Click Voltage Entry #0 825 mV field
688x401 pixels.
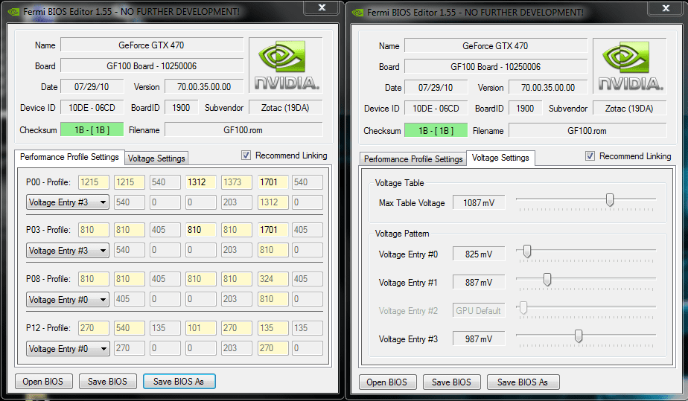[x=479, y=254]
